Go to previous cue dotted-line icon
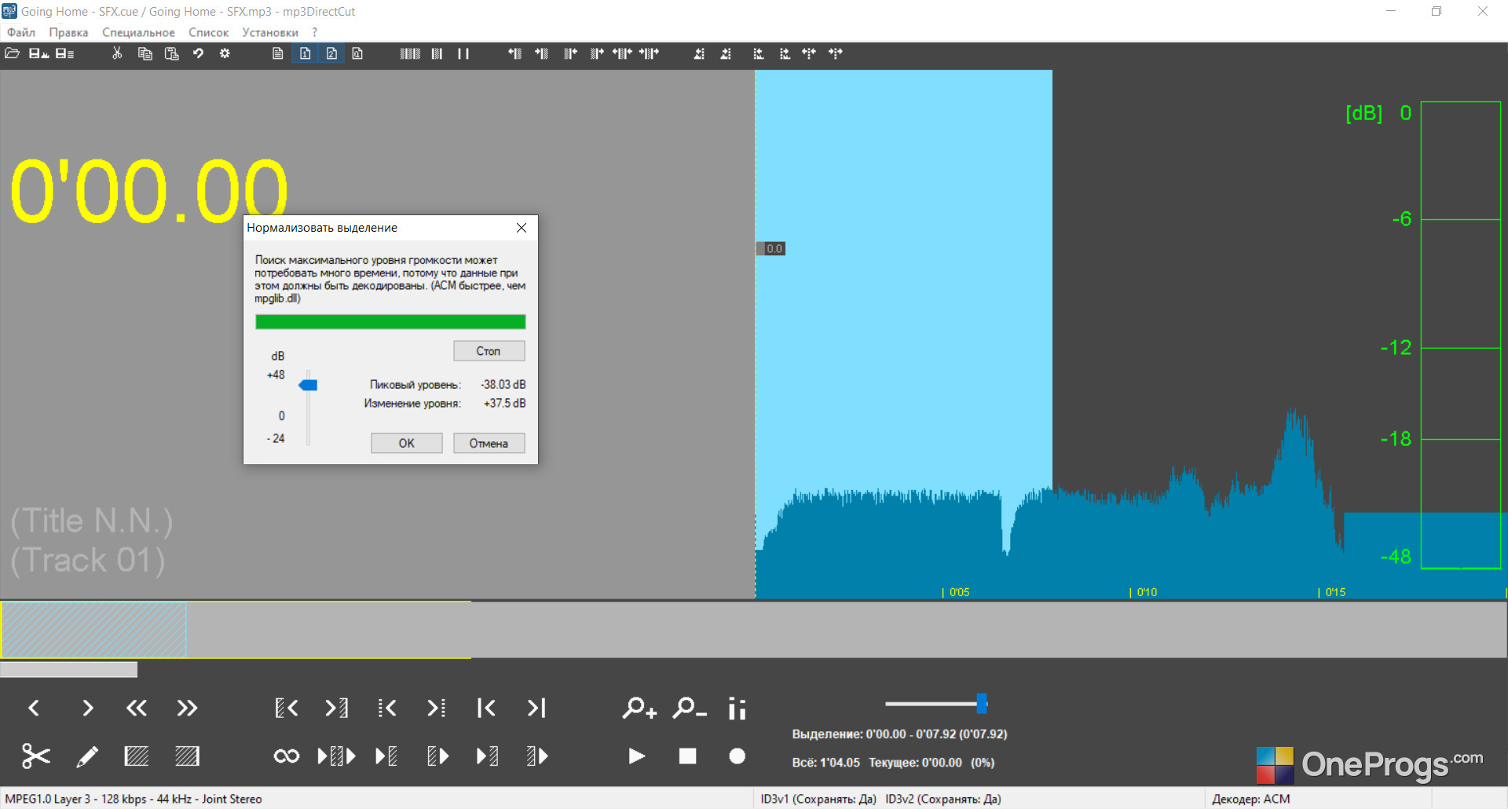Image resolution: width=1508 pixels, height=809 pixels. pos(386,708)
